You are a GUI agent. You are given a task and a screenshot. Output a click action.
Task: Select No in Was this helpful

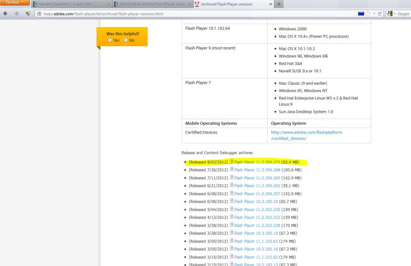tap(126, 40)
